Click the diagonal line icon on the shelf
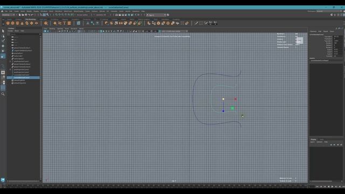 click(x=196, y=23)
